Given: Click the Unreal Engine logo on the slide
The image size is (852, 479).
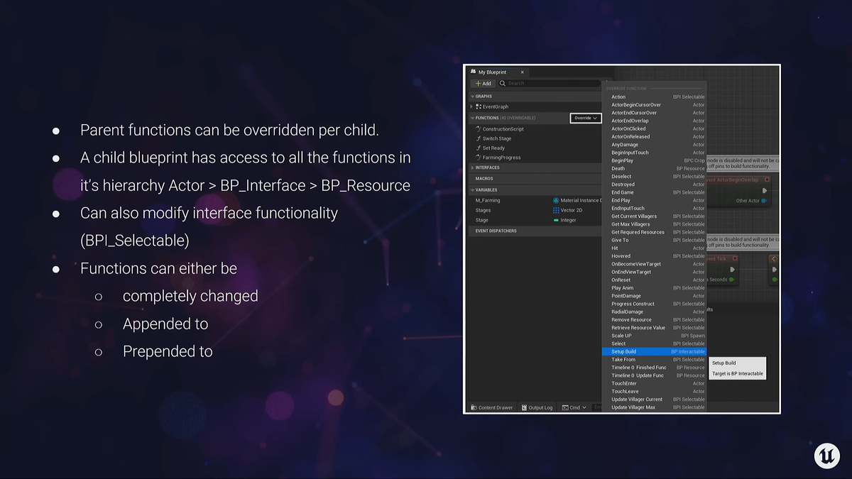Looking at the screenshot, I should click(x=827, y=455).
